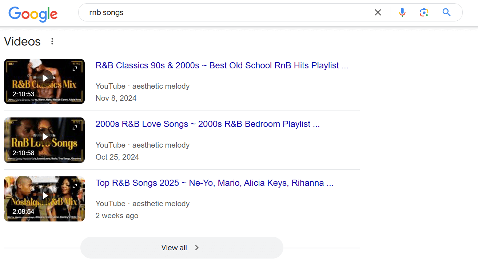The height and width of the screenshot is (268, 478).
Task: Open the R&B Classics 90s & 2000s link
Action: tap(222, 65)
